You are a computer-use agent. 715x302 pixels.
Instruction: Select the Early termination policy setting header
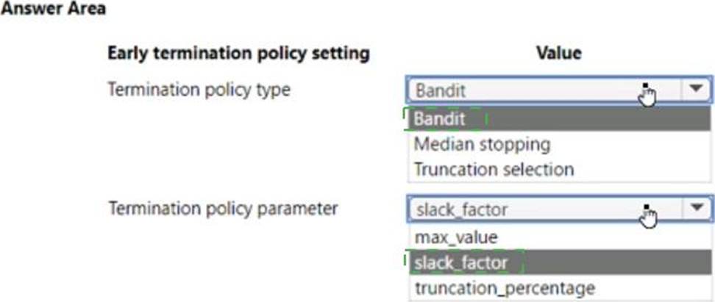238,54
